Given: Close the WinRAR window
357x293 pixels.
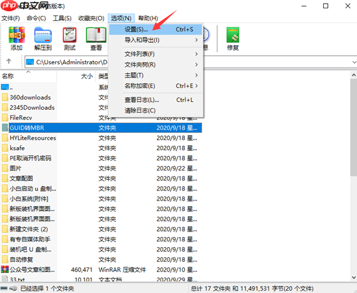Looking at the screenshot, I should (347, 6).
